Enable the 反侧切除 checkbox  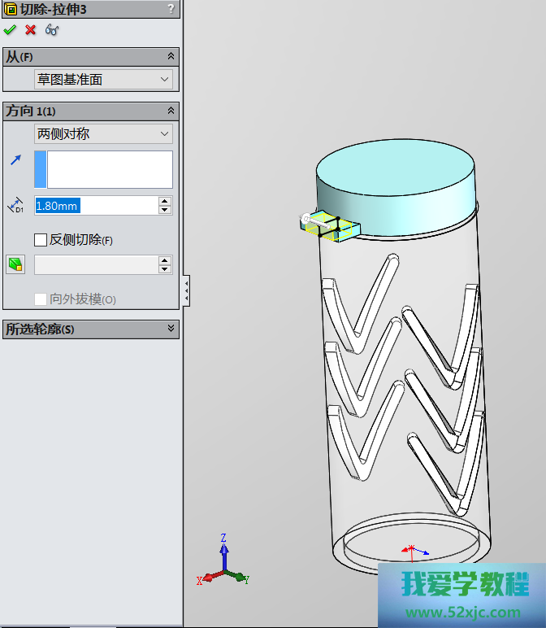point(41,240)
